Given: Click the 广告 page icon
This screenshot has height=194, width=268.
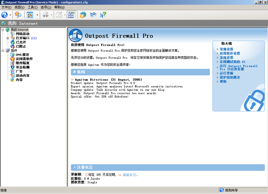Looking at the screenshot, I should (13, 71).
